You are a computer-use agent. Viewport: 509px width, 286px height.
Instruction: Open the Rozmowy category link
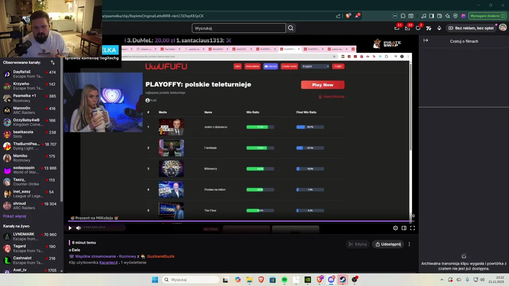point(128,256)
